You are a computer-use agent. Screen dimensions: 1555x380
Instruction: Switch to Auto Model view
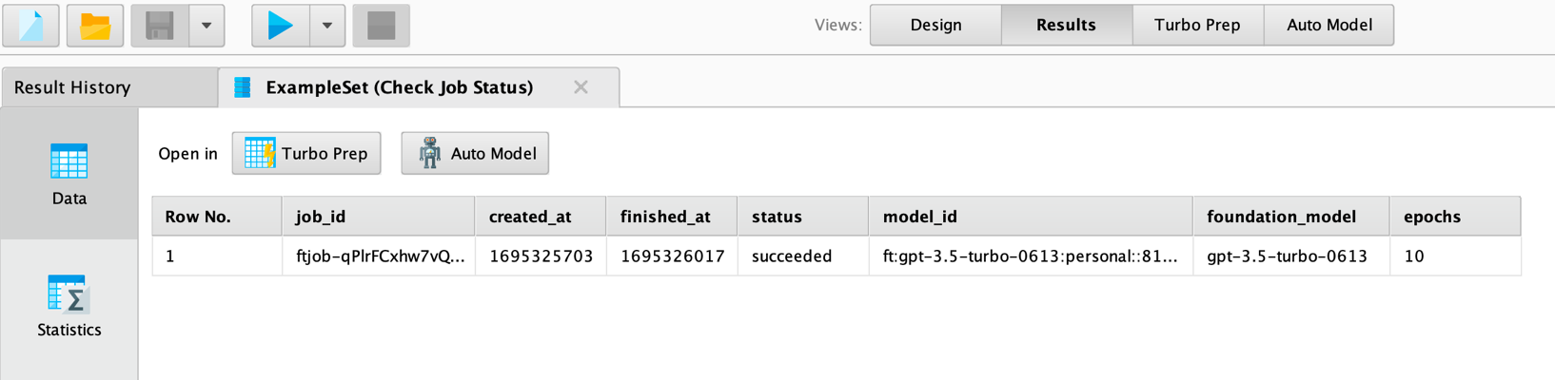(1329, 26)
